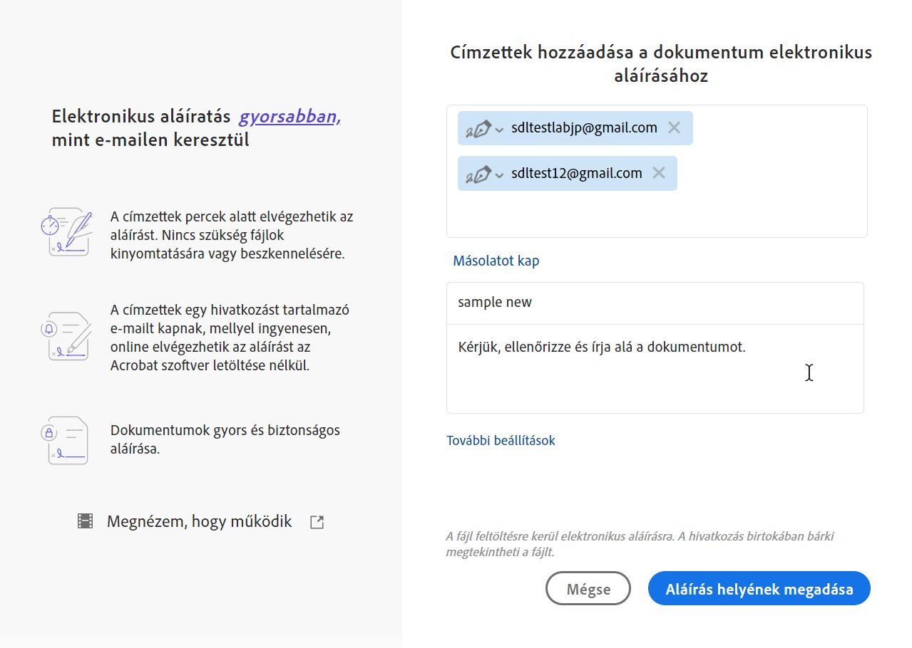Click the stopwatch signing document icon
The width and height of the screenshot is (912, 648).
click(66, 231)
